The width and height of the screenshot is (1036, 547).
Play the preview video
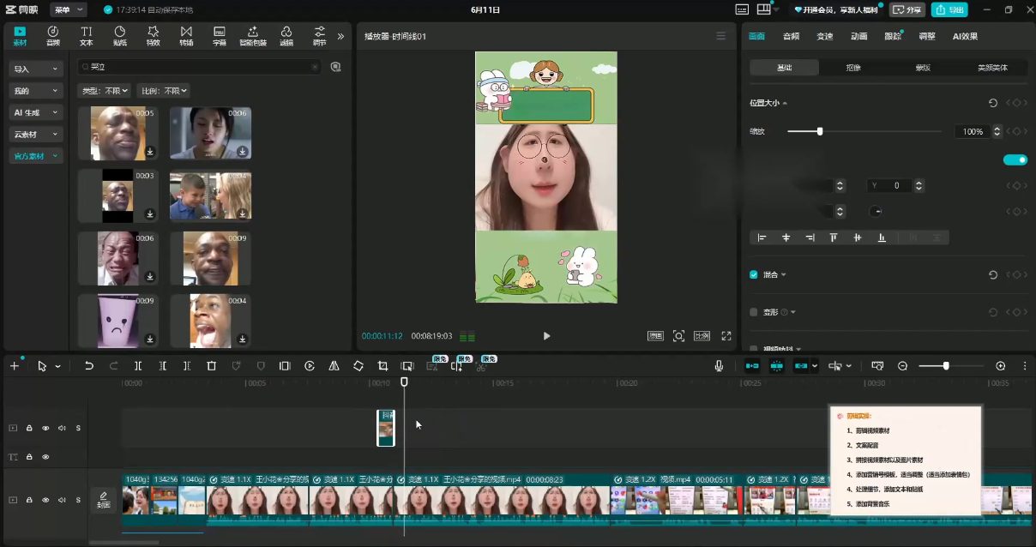click(x=546, y=336)
